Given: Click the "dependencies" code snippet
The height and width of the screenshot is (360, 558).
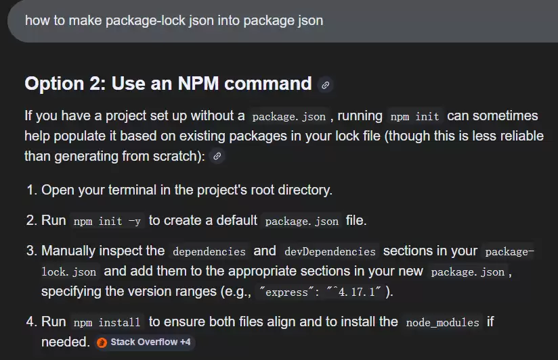Looking at the screenshot, I should click(x=209, y=251).
